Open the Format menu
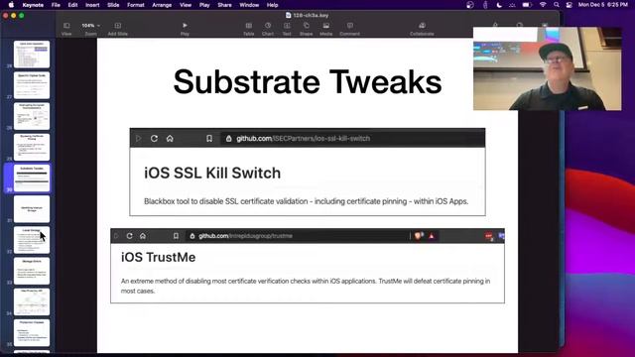Viewport: 635px width, 357px height. point(136,5)
